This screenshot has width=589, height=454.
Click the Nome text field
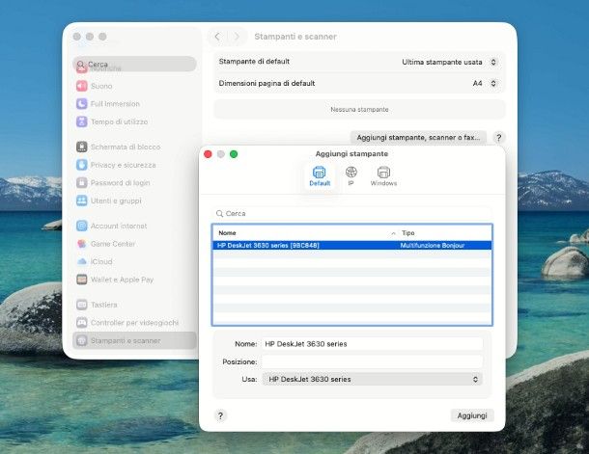click(x=372, y=343)
